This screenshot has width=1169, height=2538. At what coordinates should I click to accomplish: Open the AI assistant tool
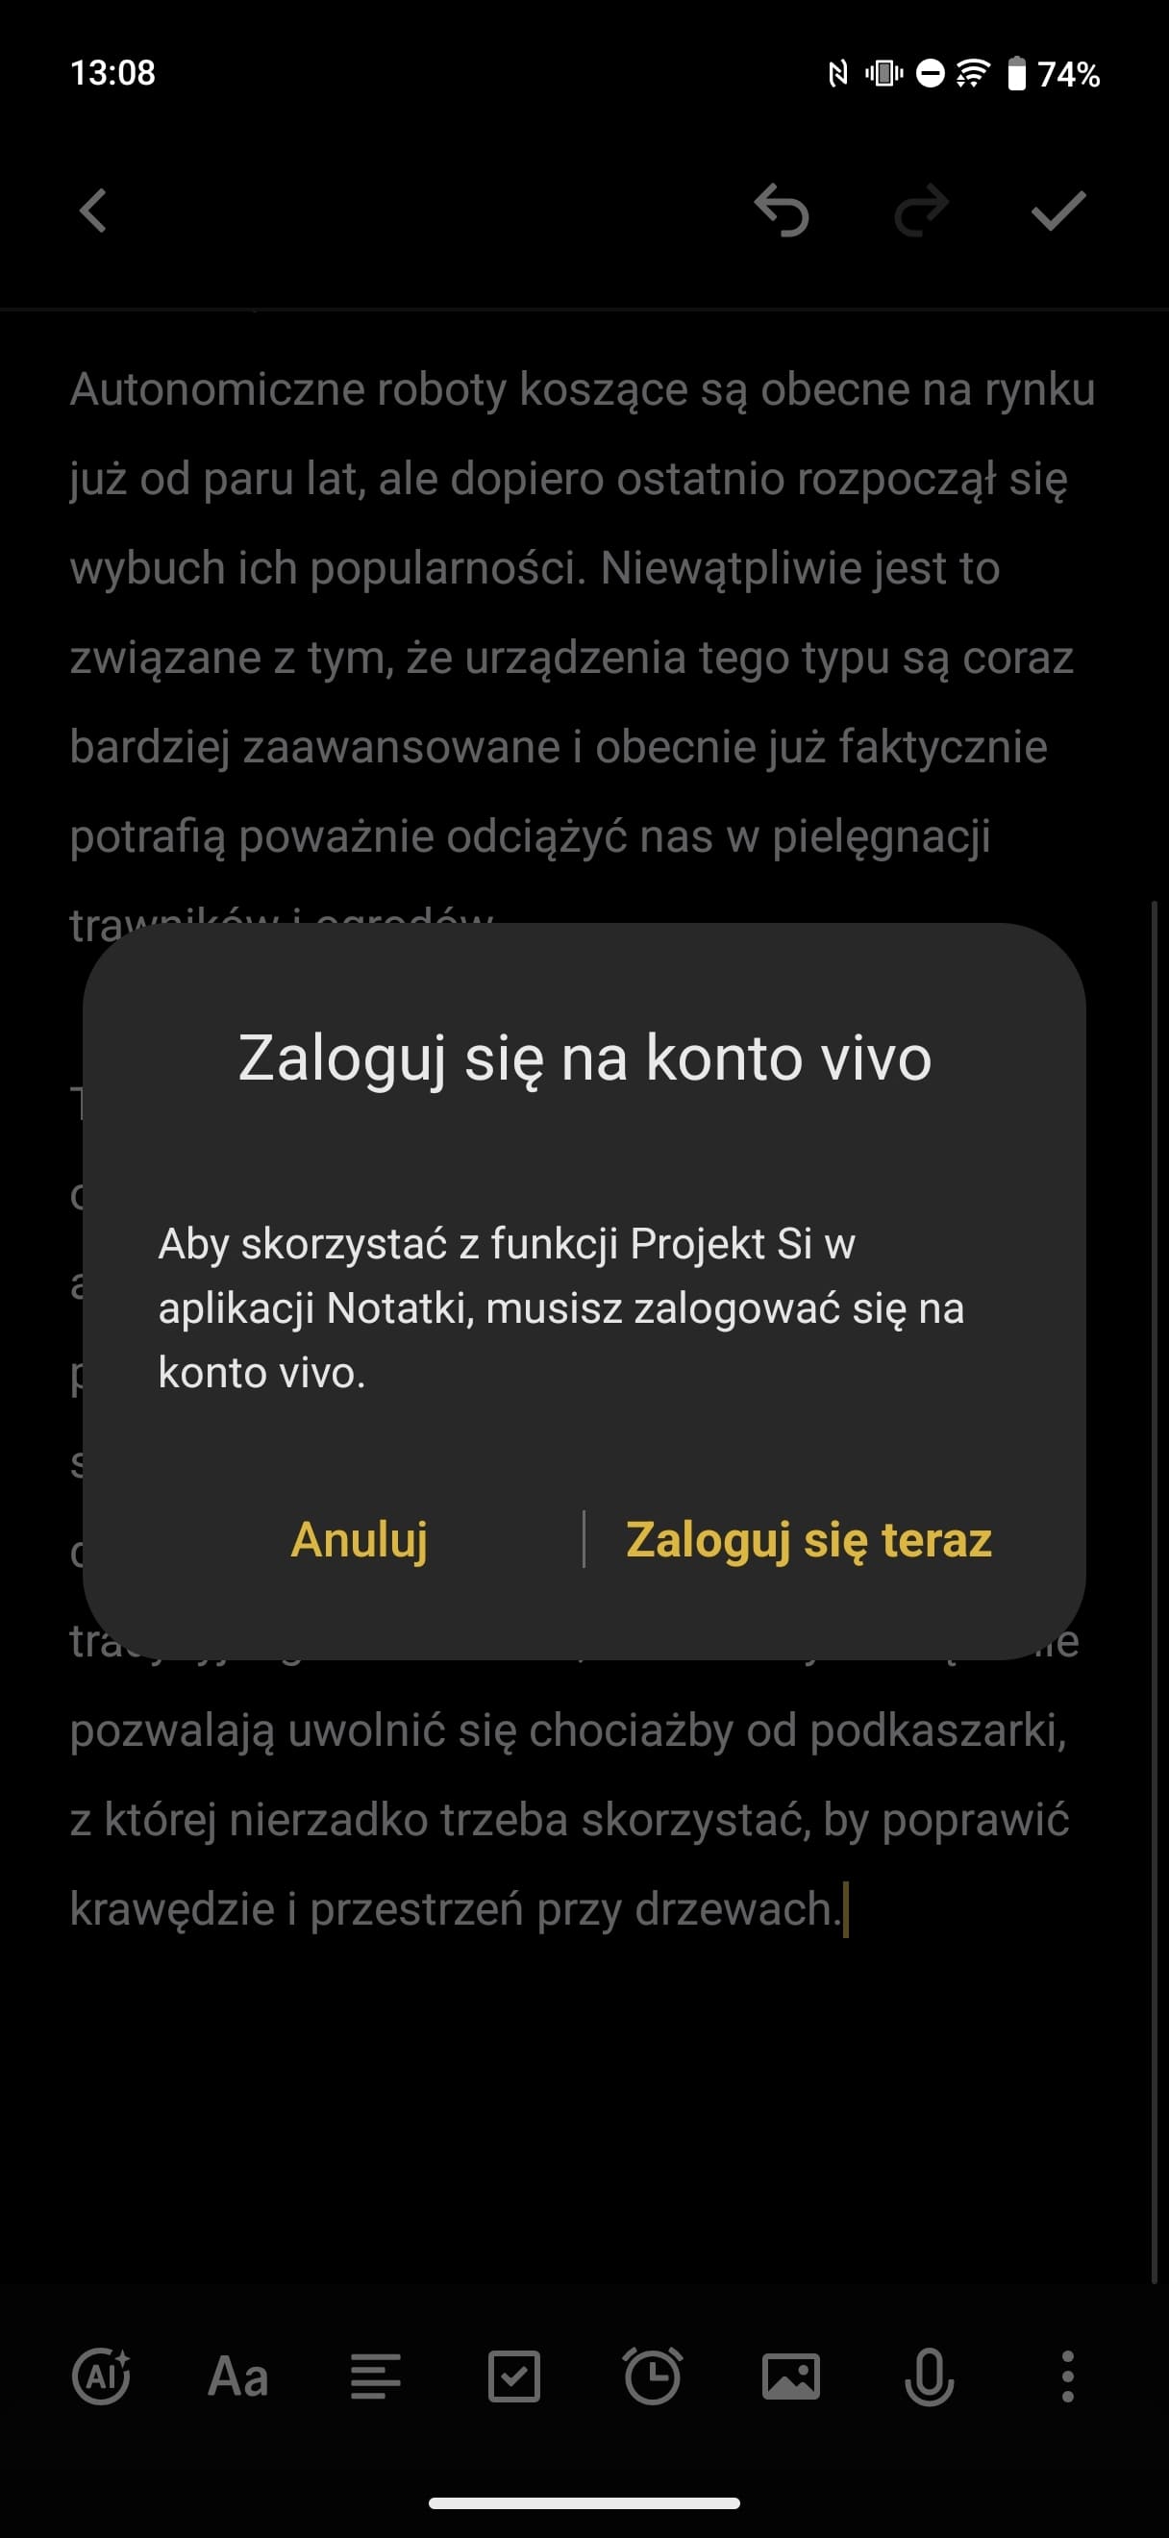click(x=100, y=2376)
